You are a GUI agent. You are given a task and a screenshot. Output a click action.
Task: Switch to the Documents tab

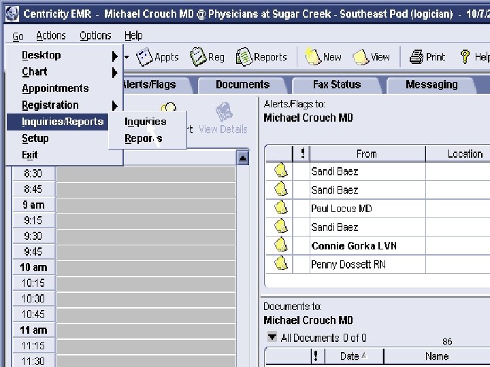pyautogui.click(x=243, y=84)
